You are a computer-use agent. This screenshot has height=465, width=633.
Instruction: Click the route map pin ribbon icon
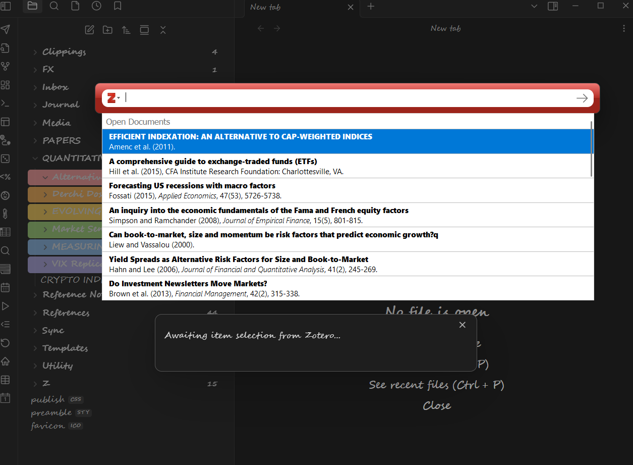tap(5, 140)
